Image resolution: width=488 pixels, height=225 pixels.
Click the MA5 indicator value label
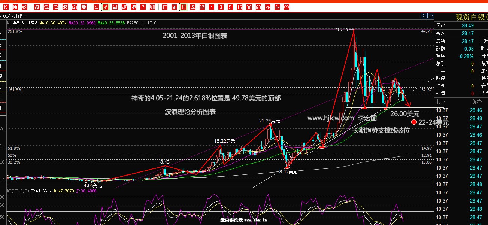[x=25, y=23]
